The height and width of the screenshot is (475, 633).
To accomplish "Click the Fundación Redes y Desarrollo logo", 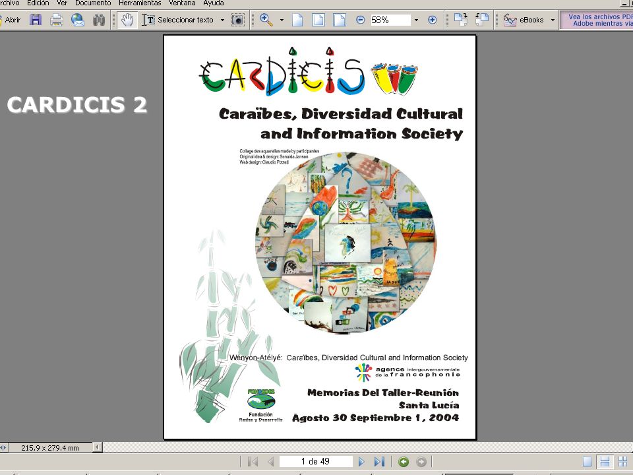I will tap(261, 405).
